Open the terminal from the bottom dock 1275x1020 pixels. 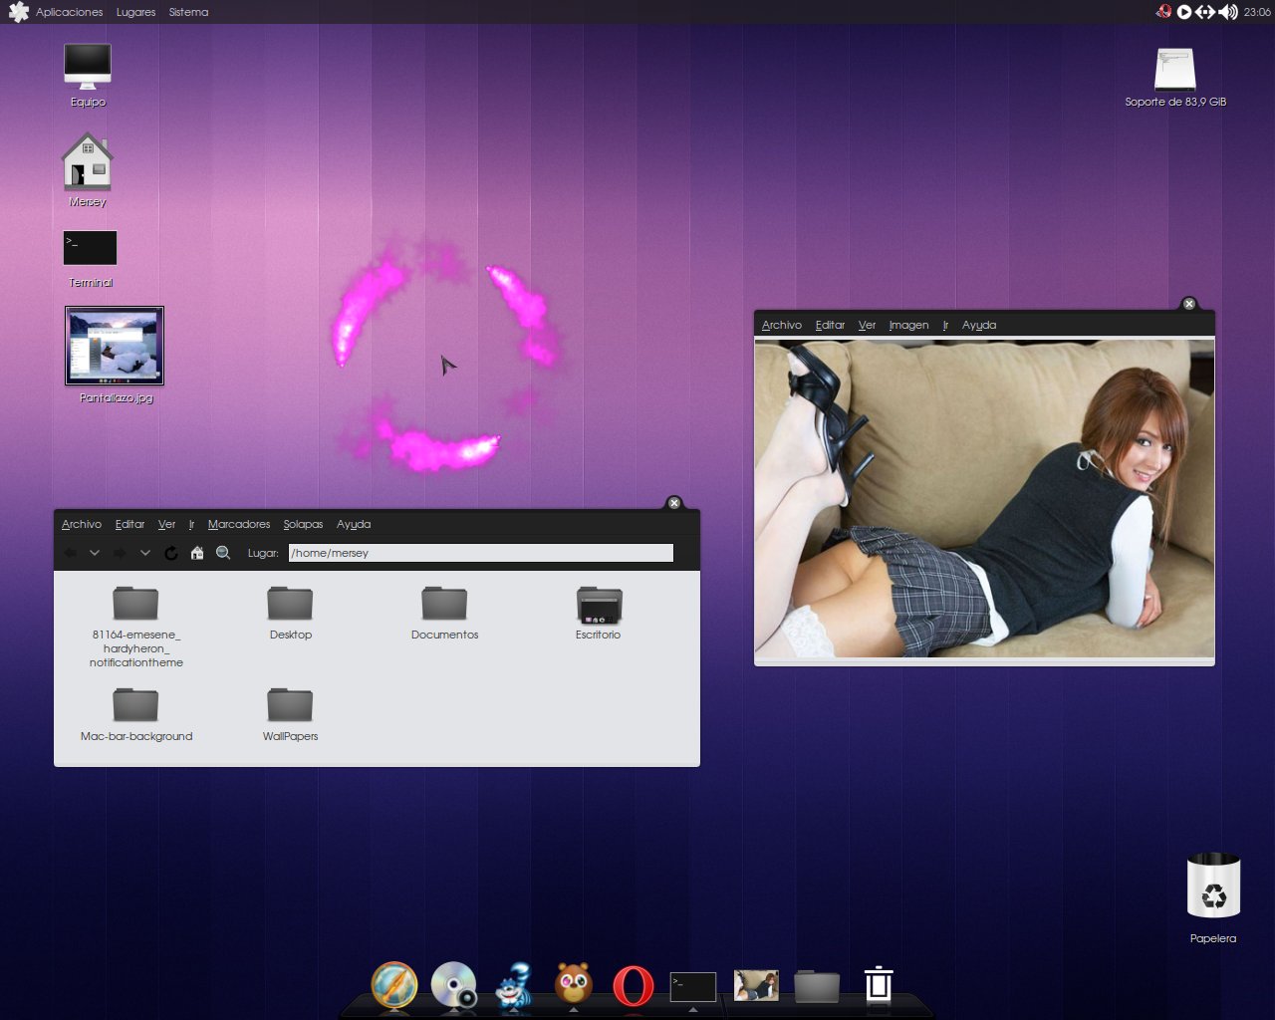[692, 986]
